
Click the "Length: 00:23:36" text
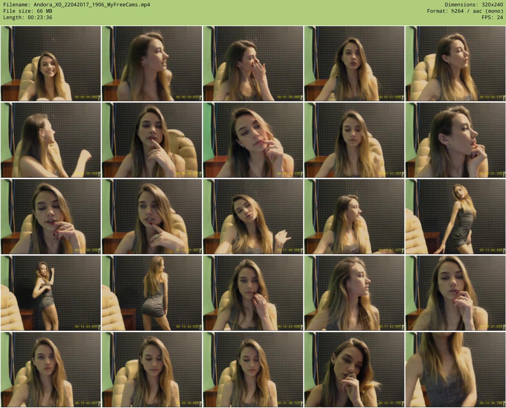tap(28, 17)
